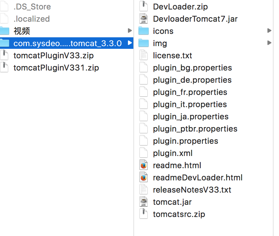
Task: Expand the 视频 folder arrow
Action: point(130,31)
